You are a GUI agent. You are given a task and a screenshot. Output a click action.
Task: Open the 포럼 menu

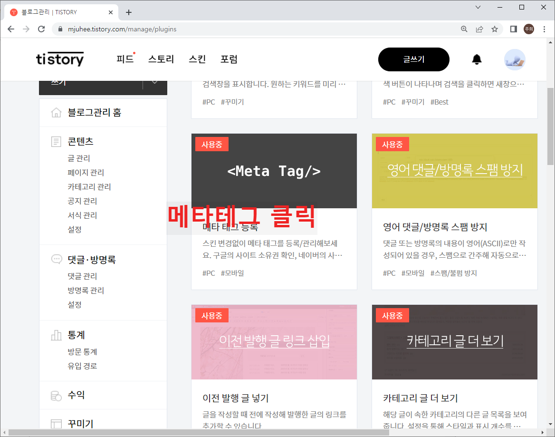tap(229, 59)
